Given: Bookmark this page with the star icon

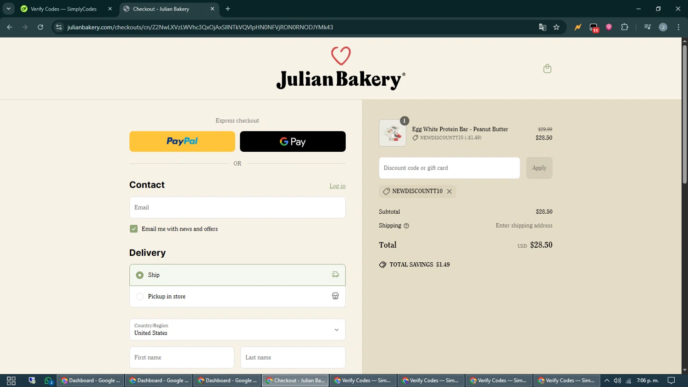Looking at the screenshot, I should point(556,27).
